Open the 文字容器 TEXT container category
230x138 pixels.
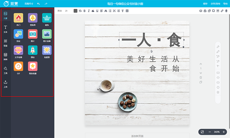tap(18, 50)
